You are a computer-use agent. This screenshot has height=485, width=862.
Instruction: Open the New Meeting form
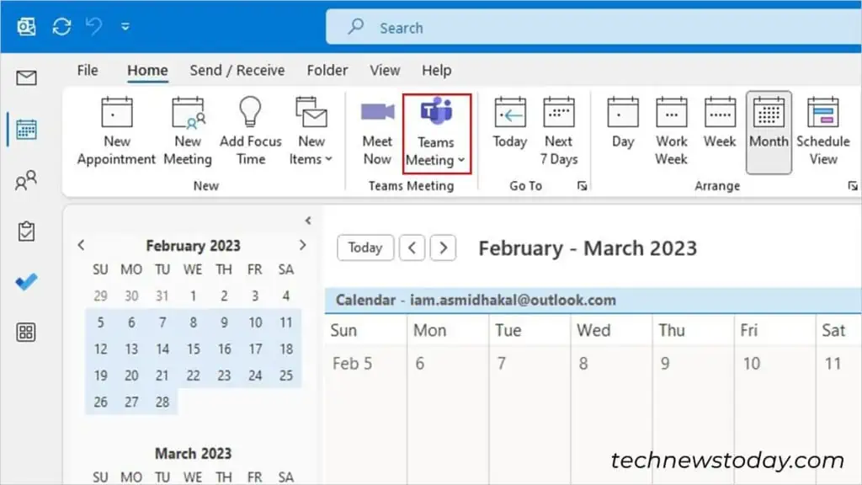188,131
